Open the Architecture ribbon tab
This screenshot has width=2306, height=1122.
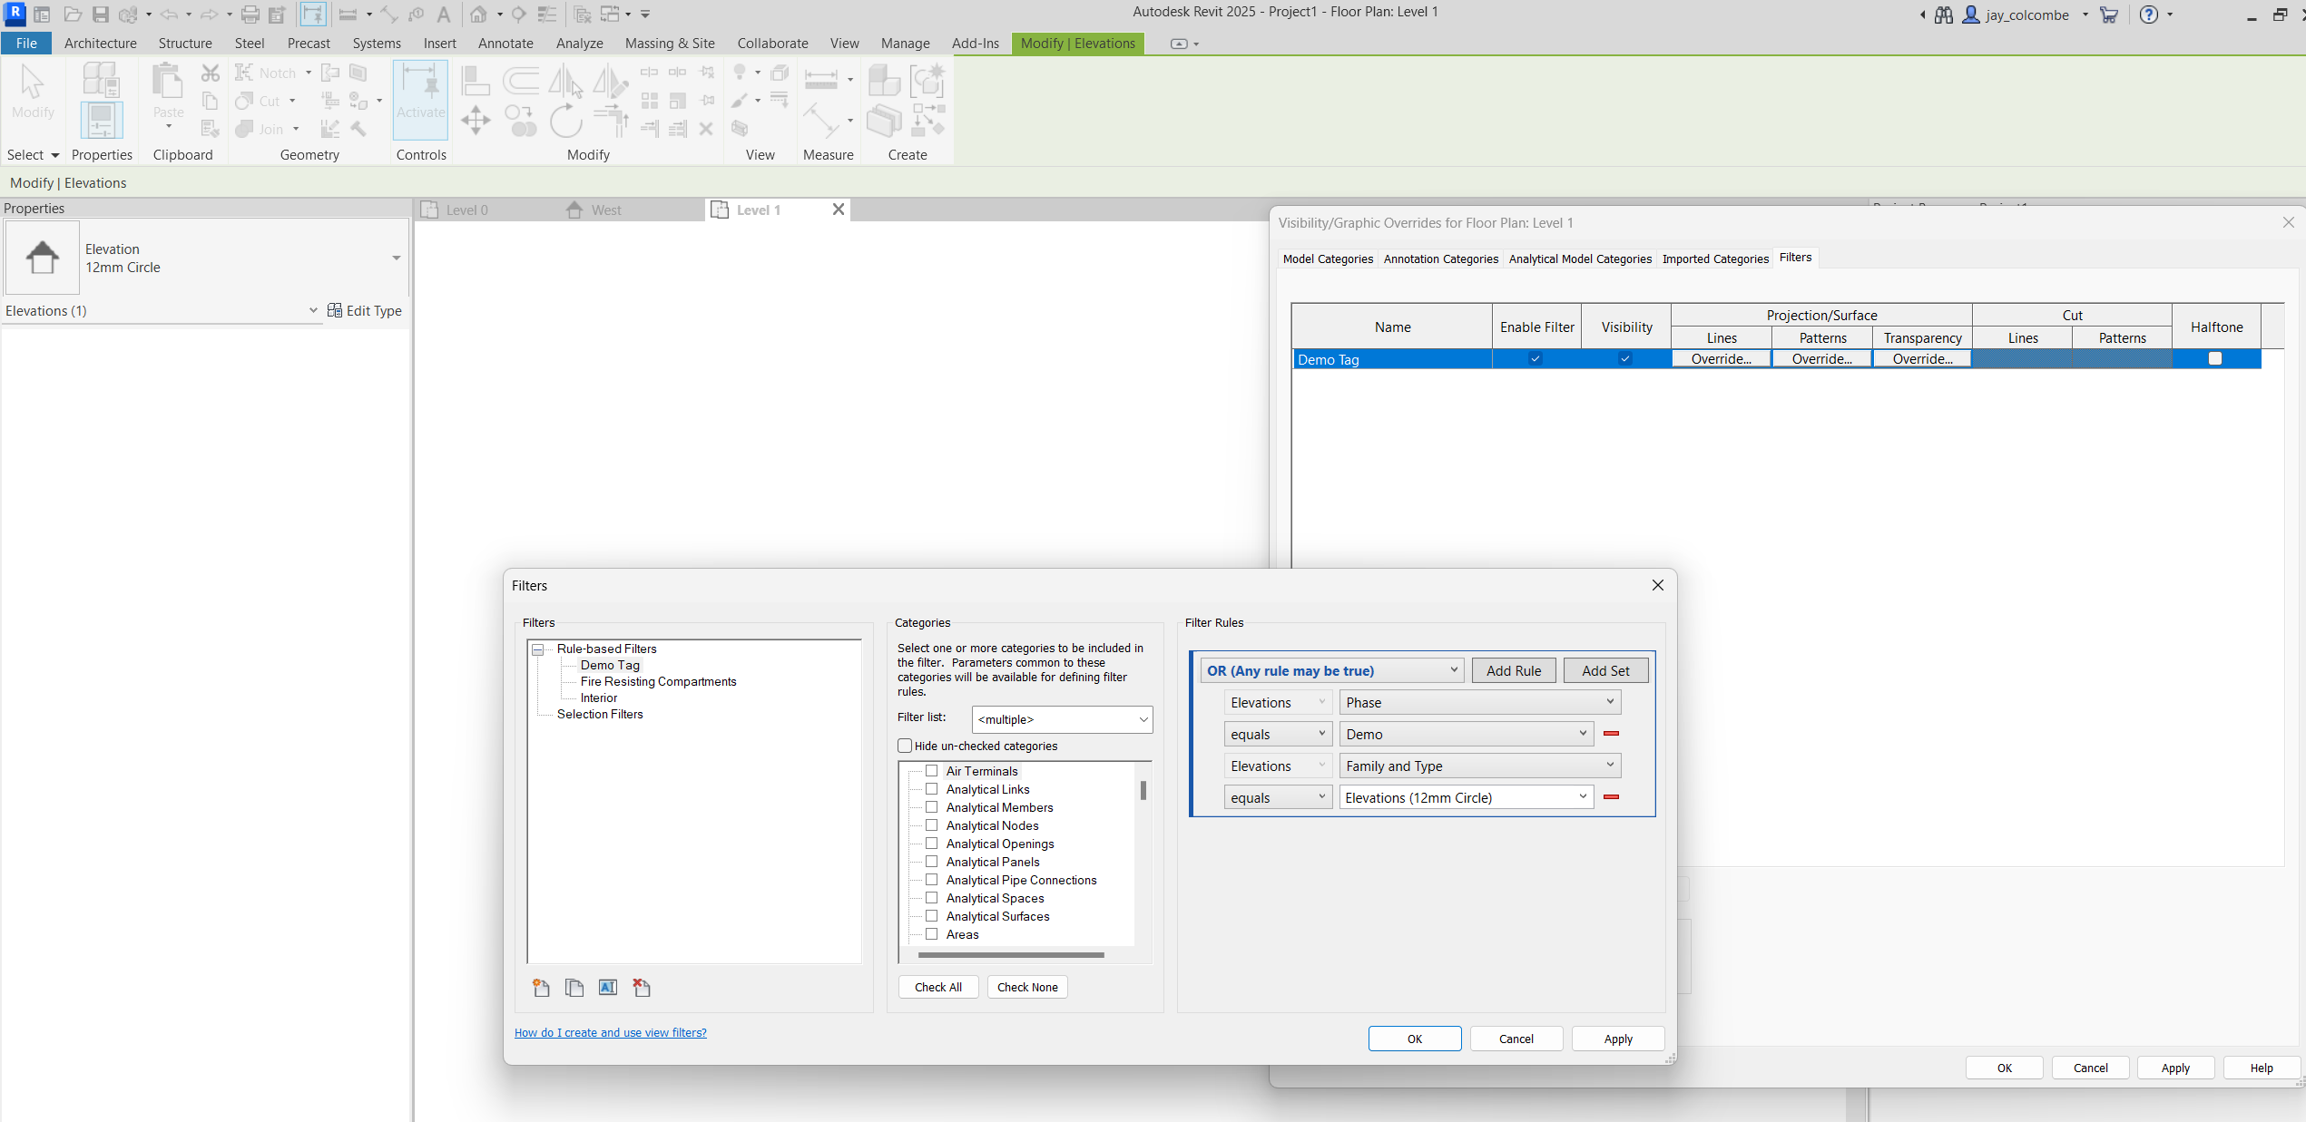pos(100,43)
